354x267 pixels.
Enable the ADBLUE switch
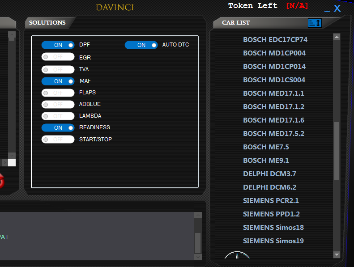[x=58, y=105]
